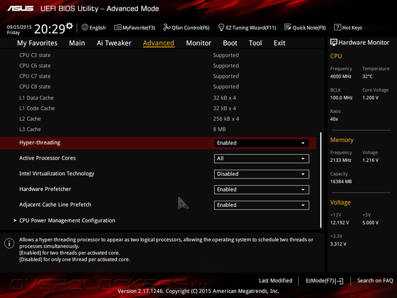Go to the Boot tab
The image size is (397, 298).
pos(230,43)
